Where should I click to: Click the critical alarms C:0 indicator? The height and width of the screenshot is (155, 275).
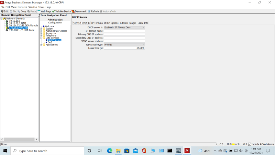coord(220,144)
